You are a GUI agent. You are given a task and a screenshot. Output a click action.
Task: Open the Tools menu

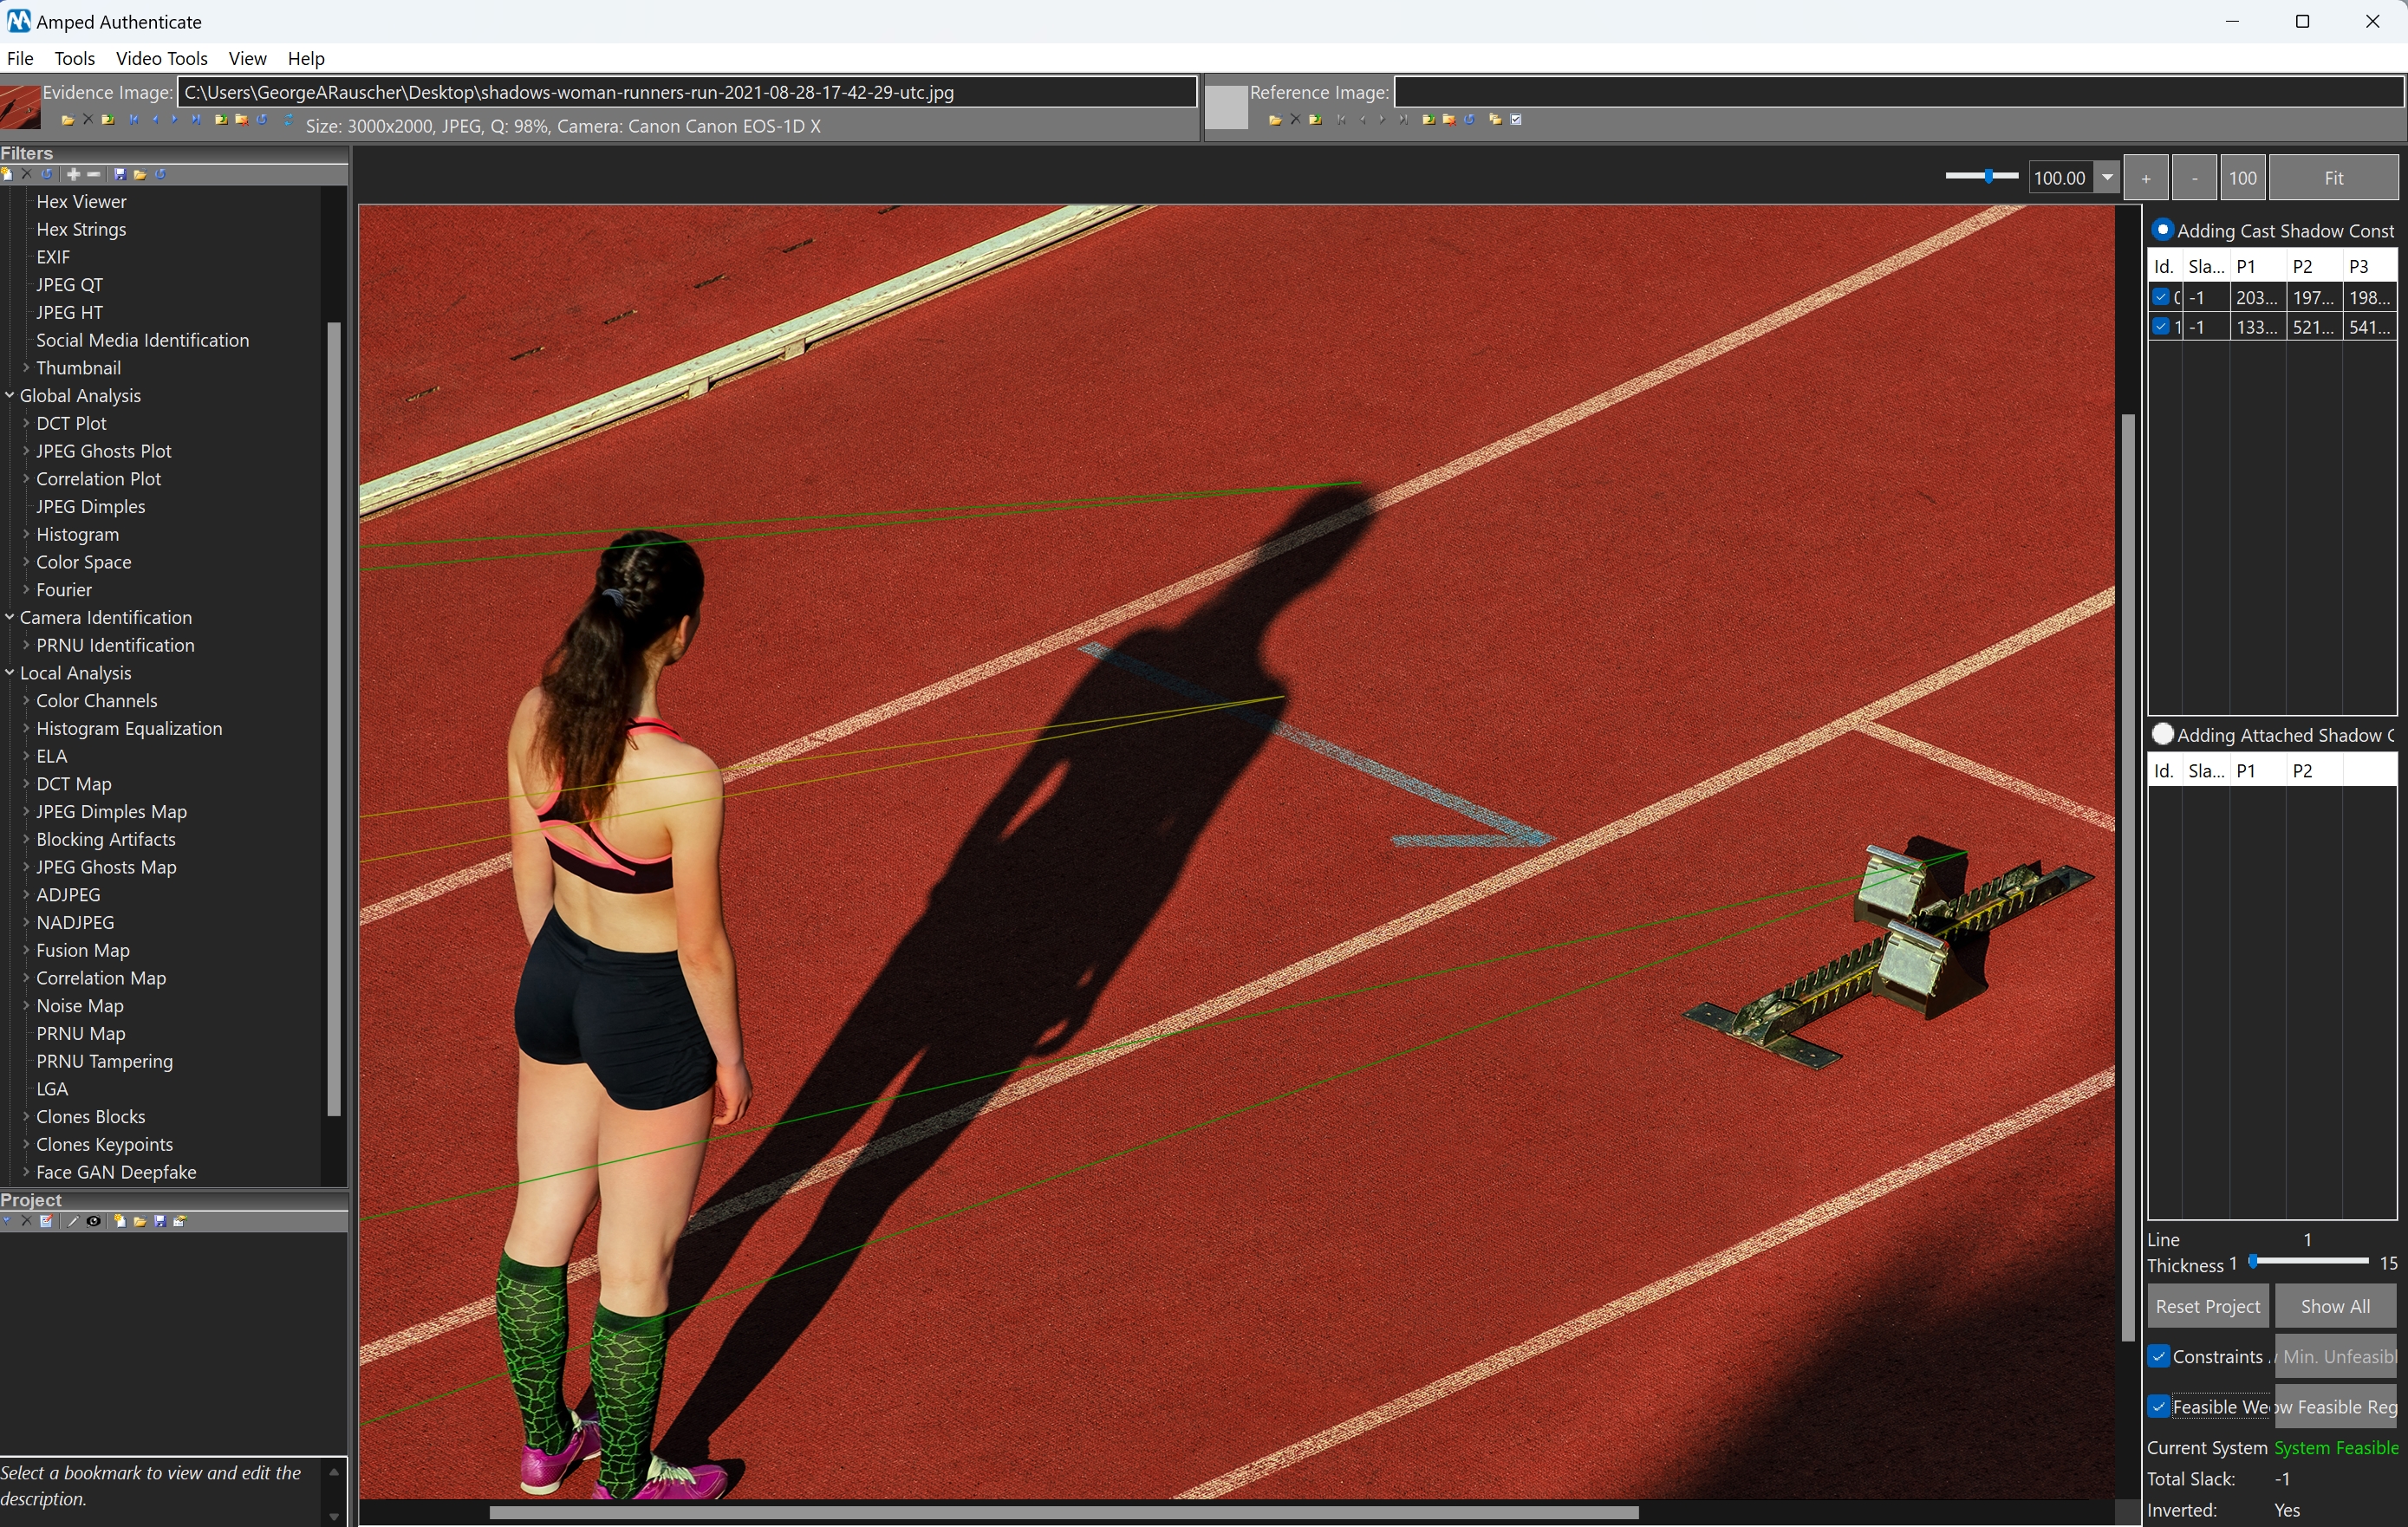tap(74, 58)
